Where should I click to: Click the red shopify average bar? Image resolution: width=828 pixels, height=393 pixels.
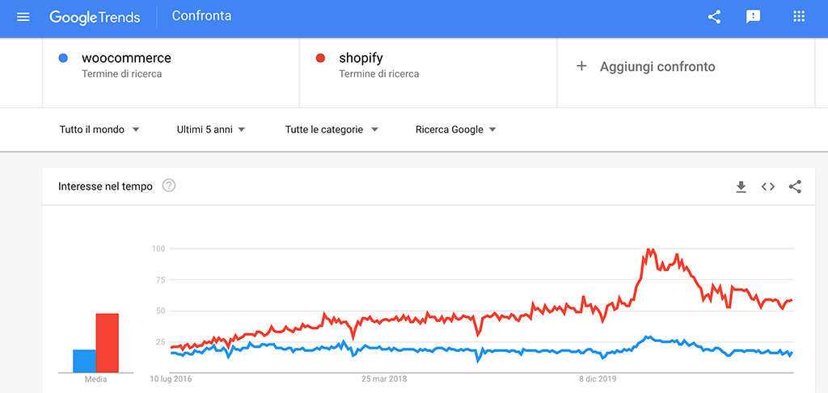pyautogui.click(x=108, y=343)
